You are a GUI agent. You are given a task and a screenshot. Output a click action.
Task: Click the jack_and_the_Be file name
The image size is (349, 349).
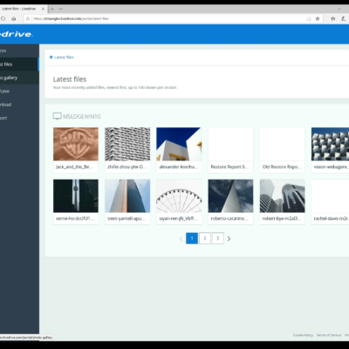[74, 167]
